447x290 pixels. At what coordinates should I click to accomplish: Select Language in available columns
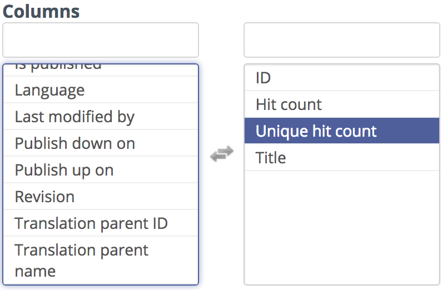(101, 90)
